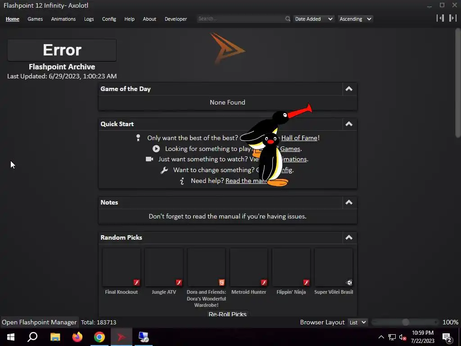Launch Firefox from the taskbar
Screen dimensions: 461x346
[x=77, y=337]
